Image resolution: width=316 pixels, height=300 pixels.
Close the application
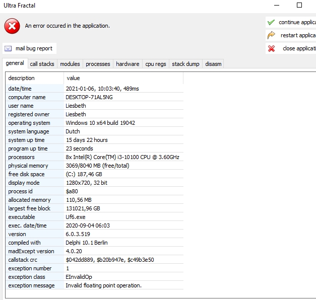pyautogui.click(x=291, y=48)
